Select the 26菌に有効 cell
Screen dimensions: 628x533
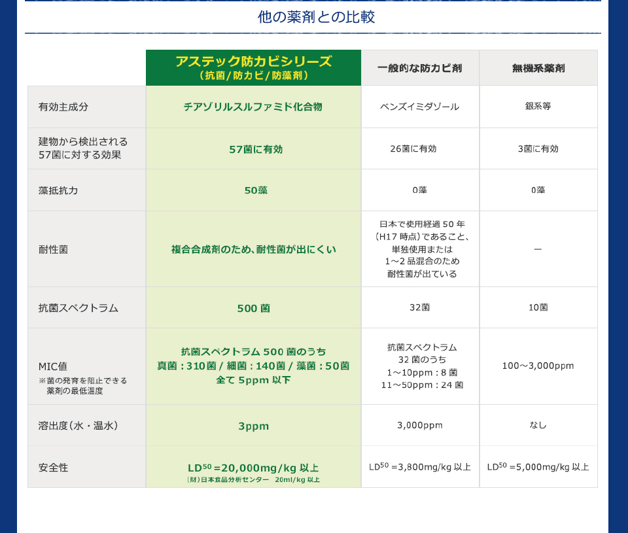(420, 149)
